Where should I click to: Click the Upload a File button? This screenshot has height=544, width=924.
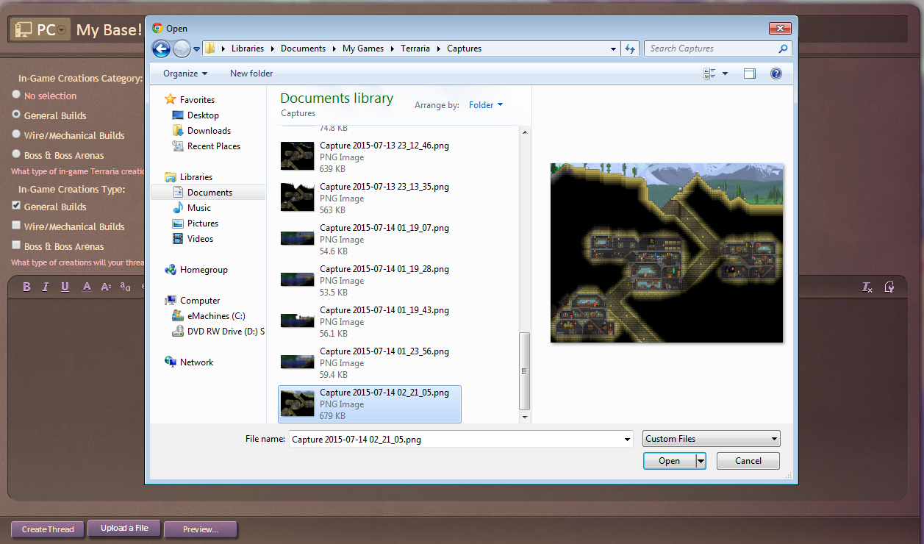click(x=124, y=529)
